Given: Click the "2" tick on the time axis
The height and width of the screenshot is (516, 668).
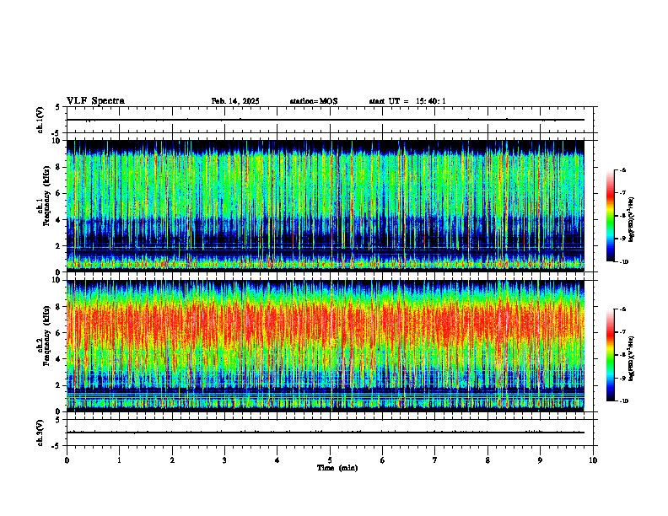Looking at the screenshot, I should pyautogui.click(x=172, y=460).
